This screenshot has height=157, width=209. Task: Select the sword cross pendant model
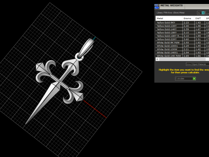(x=60, y=82)
